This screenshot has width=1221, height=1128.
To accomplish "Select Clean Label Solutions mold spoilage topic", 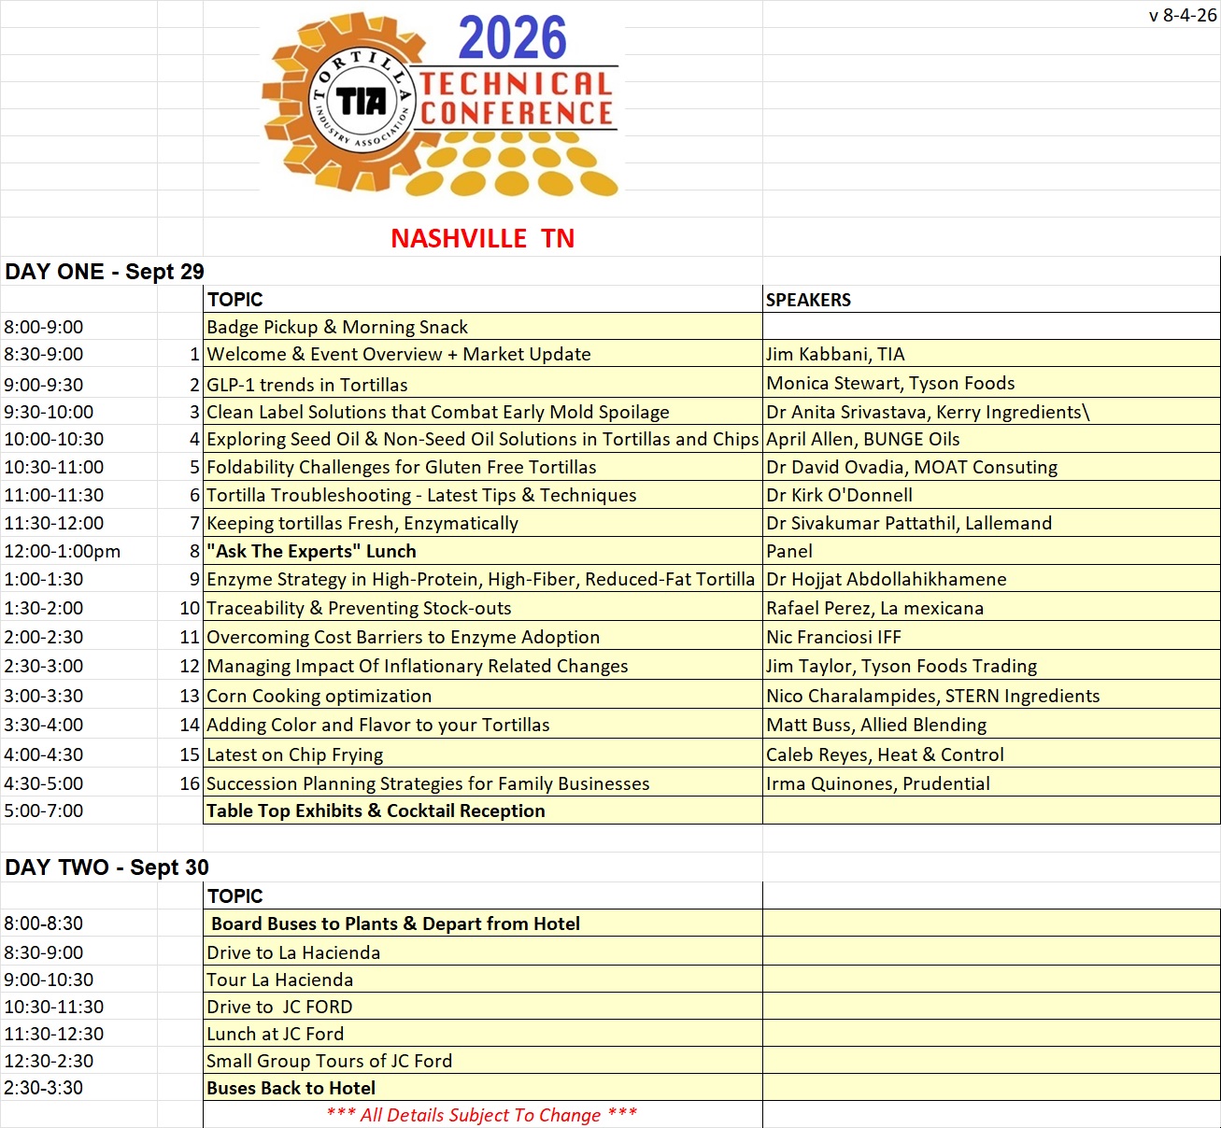I will [x=483, y=412].
